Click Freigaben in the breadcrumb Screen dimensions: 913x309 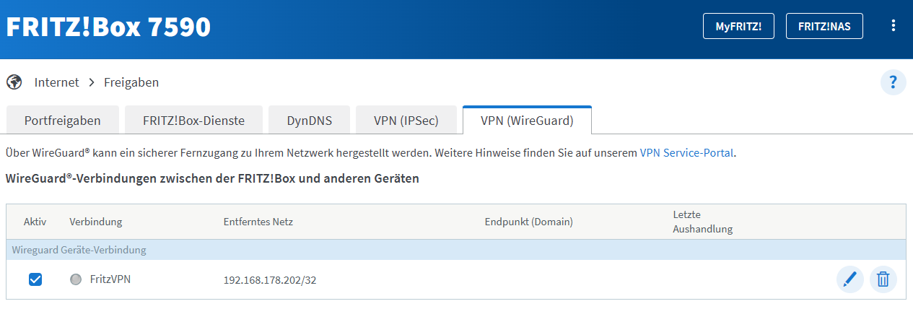pyautogui.click(x=131, y=82)
